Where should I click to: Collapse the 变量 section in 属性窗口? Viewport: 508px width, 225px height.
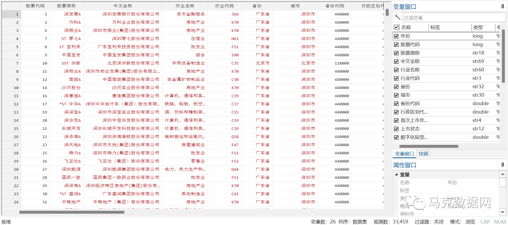[x=396, y=175]
